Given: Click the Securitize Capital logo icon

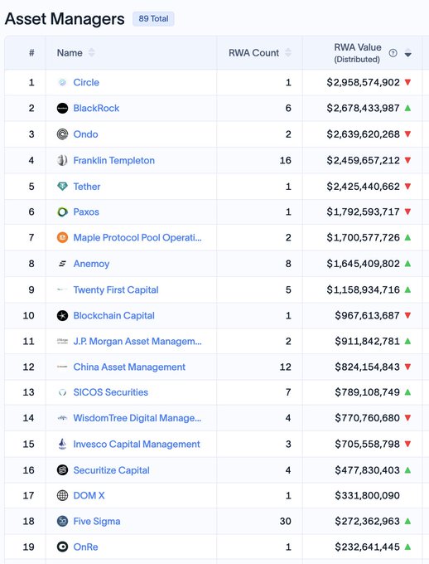Looking at the screenshot, I should (62, 470).
